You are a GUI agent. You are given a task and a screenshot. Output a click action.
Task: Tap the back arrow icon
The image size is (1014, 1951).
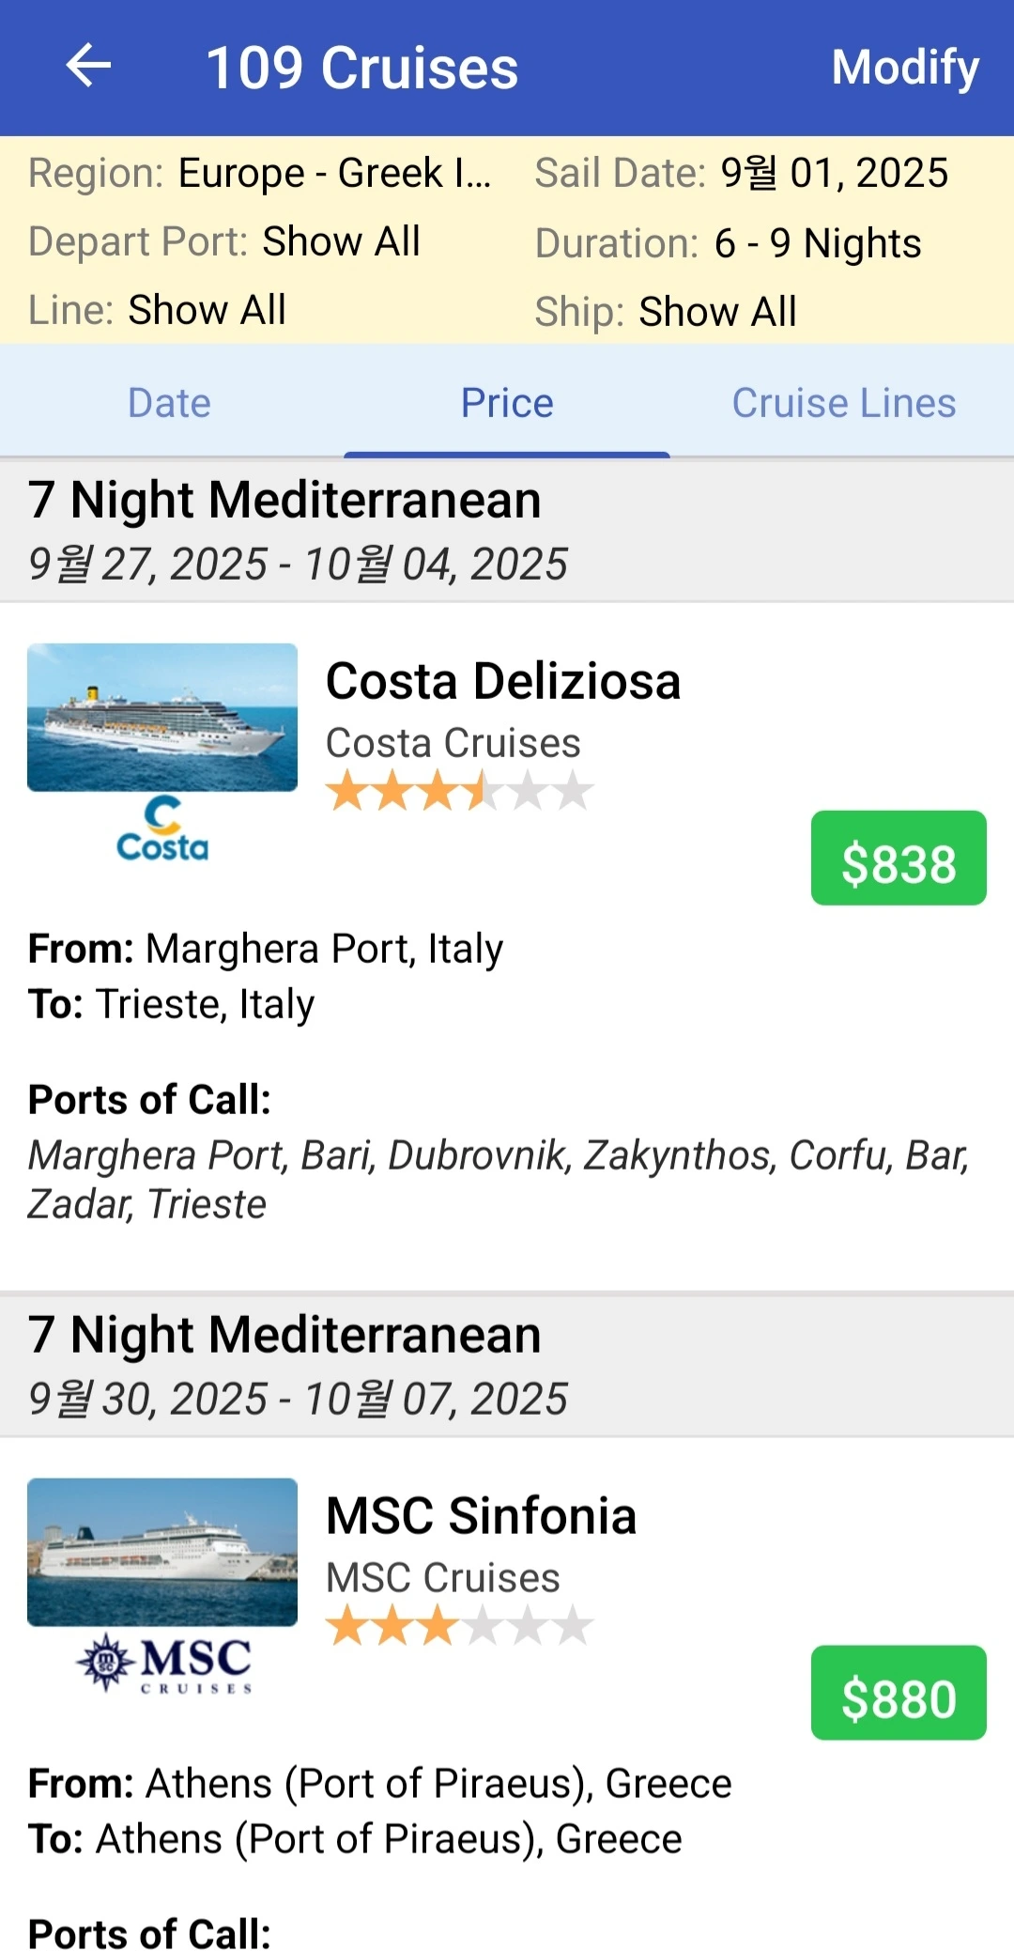pos(89,67)
